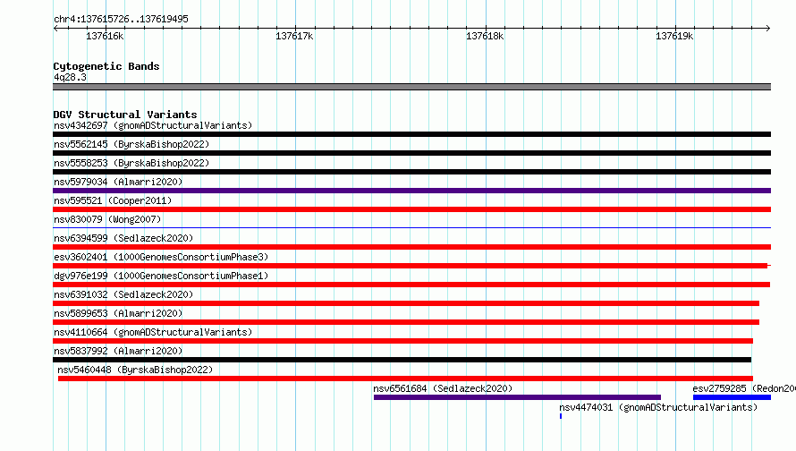The height and width of the screenshot is (451, 796).
Task: Click black bar below nsv5562145 label
Action: 411,153
